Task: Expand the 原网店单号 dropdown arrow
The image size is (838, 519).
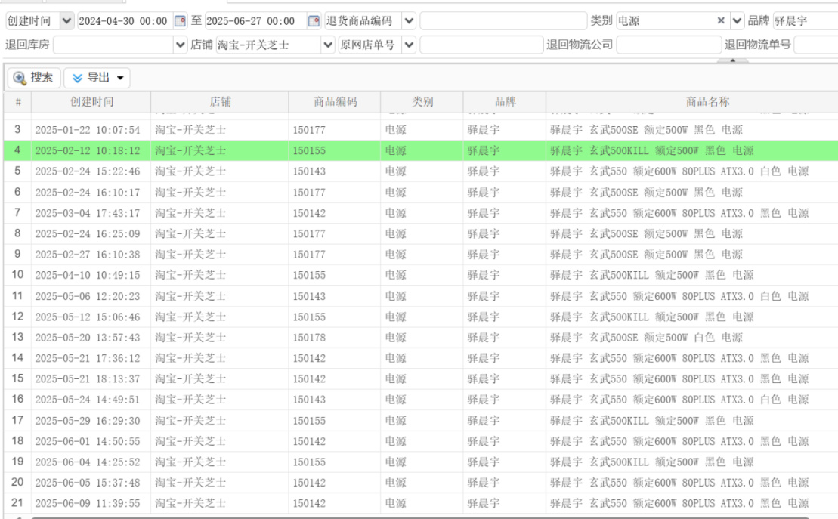Action: [409, 45]
